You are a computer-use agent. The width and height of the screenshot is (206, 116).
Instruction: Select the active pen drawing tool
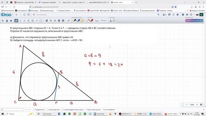[16, 21]
